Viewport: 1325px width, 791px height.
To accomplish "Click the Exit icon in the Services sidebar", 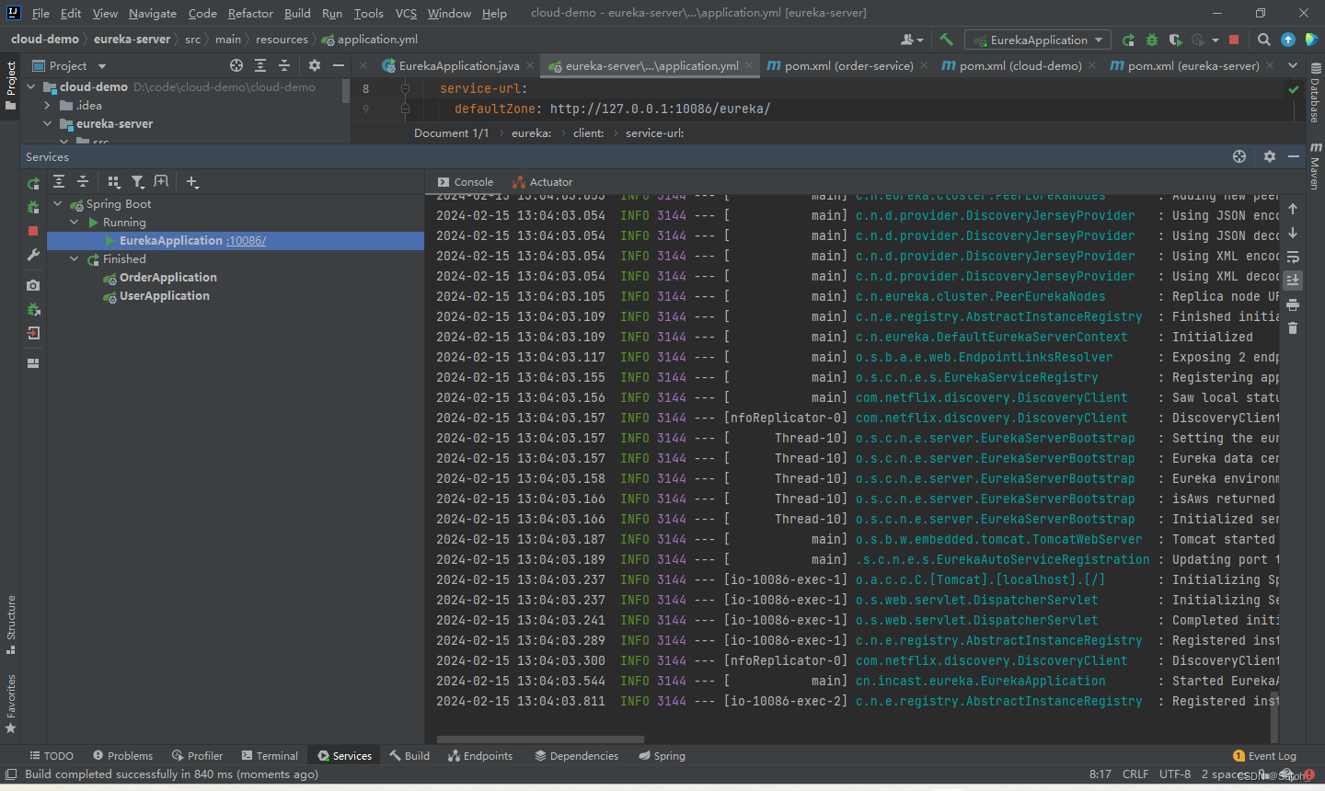I will (33, 333).
